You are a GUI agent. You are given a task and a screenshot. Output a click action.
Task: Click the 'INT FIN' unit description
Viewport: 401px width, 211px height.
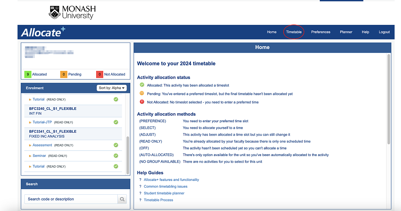35,114
